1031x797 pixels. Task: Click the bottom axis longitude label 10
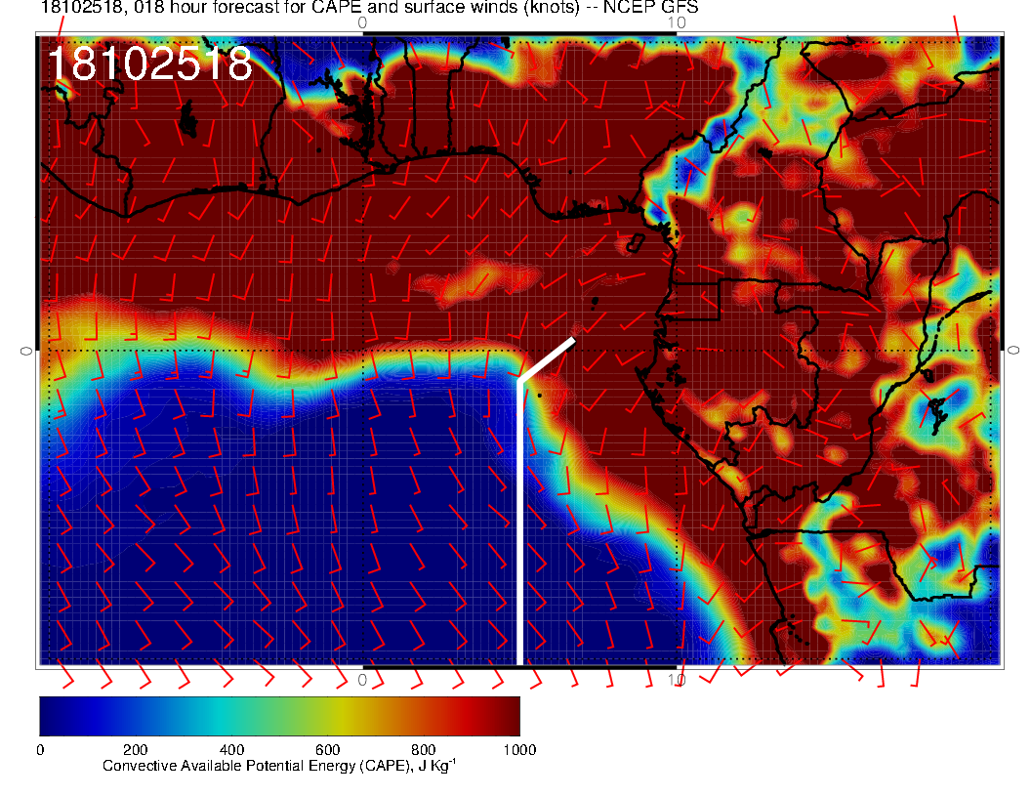pyautogui.click(x=677, y=680)
